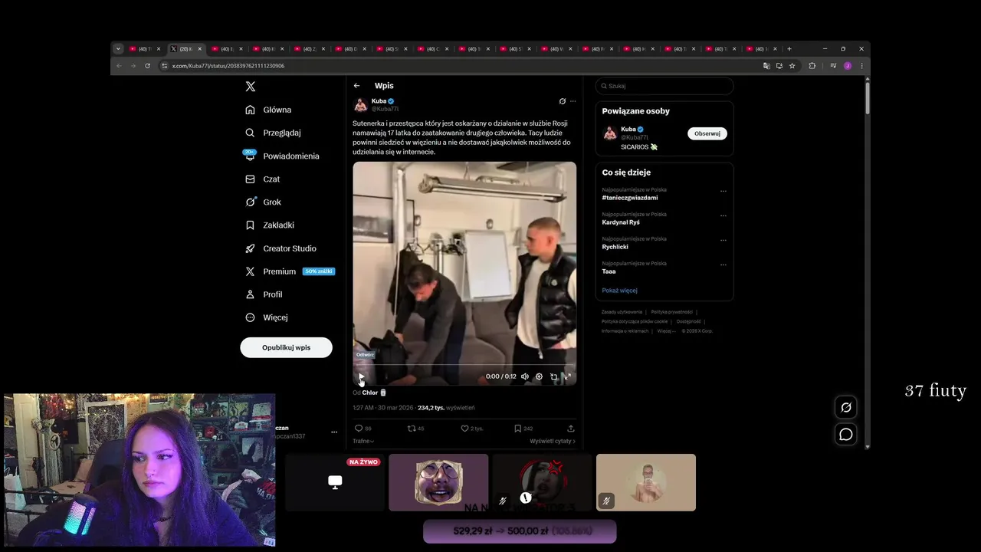Open Chlor source link below the video

tap(373, 393)
